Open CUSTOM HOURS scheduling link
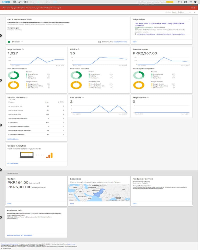The width and height of the screenshot is (200, 250). (x=120, y=42)
